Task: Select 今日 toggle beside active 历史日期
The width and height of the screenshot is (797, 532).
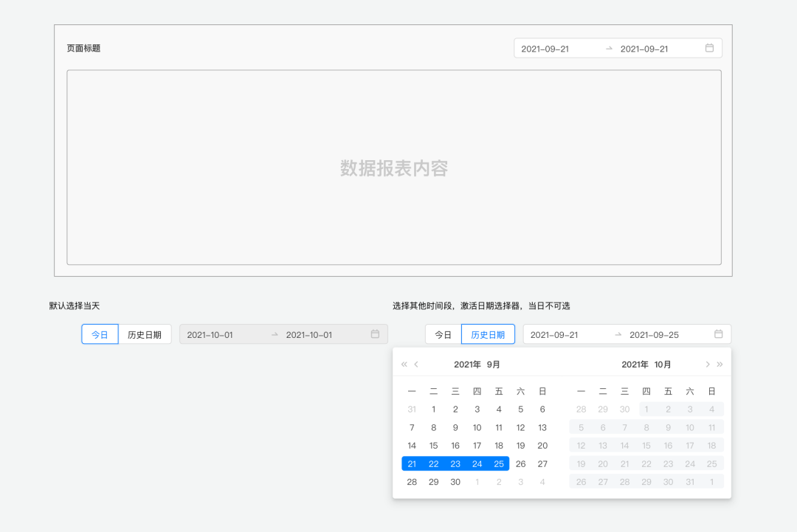Action: click(444, 334)
